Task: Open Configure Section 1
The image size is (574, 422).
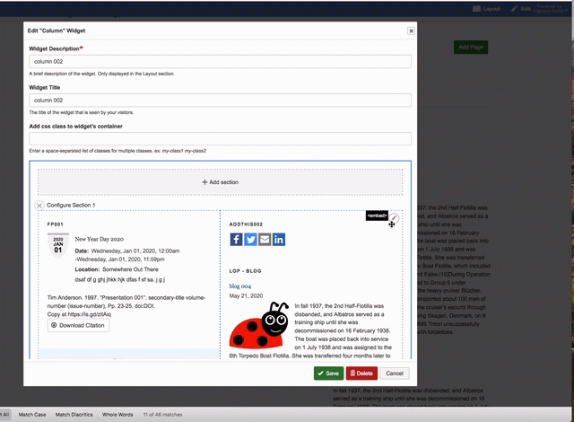Action: (x=71, y=205)
